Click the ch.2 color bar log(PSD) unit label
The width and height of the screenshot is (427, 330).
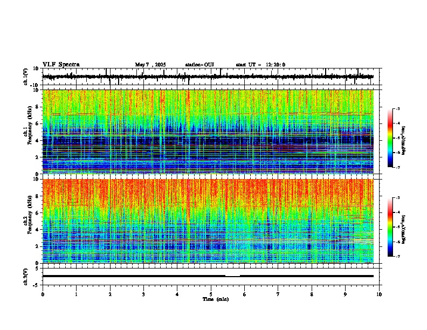coord(404,229)
